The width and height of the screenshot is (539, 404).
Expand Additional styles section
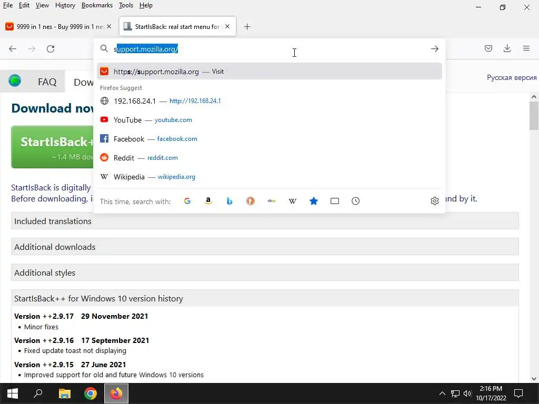(265, 272)
